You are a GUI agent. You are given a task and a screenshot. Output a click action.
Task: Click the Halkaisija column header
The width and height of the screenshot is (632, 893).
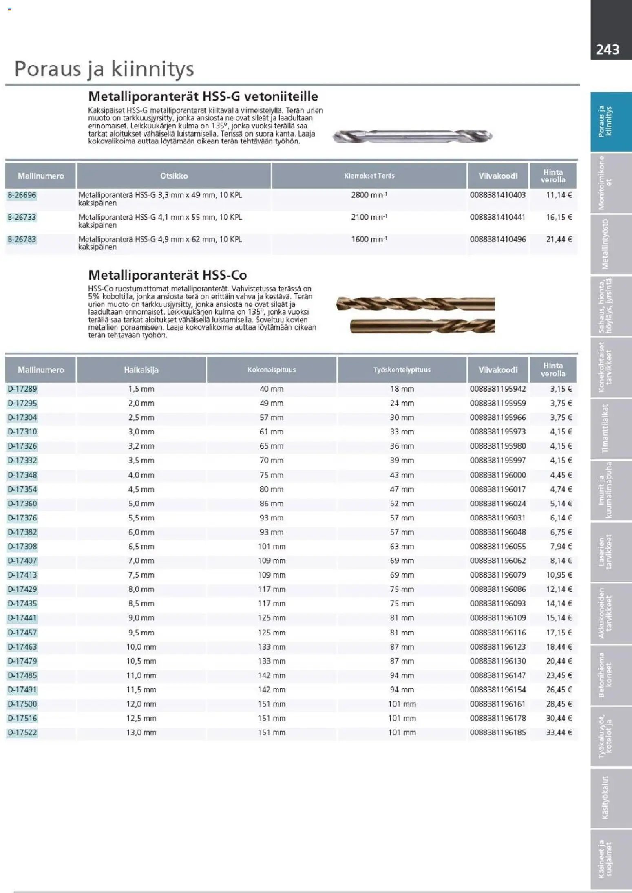pos(141,370)
